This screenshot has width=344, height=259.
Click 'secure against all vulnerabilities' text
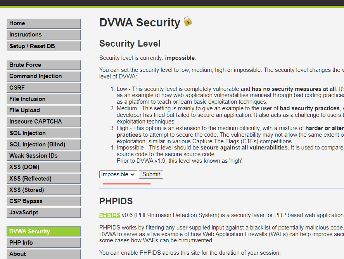click(x=244, y=148)
